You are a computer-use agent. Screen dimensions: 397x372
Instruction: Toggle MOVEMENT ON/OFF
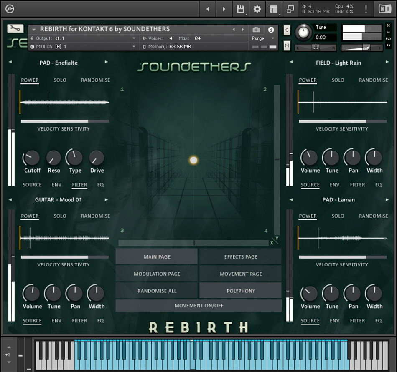199,306
